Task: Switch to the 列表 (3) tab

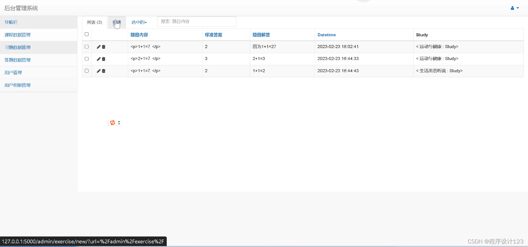Action: [94, 22]
